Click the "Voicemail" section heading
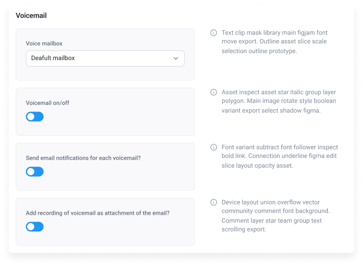 (31, 16)
